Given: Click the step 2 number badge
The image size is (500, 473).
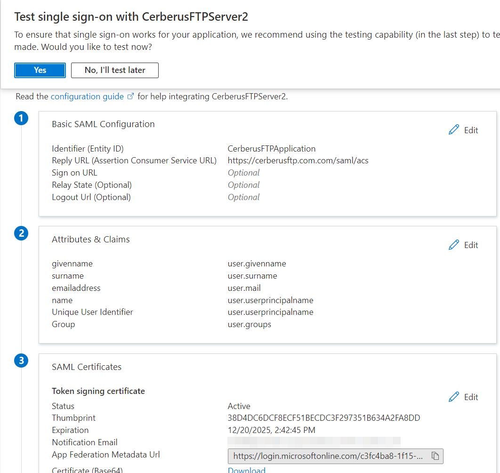Looking at the screenshot, I should [21, 233].
